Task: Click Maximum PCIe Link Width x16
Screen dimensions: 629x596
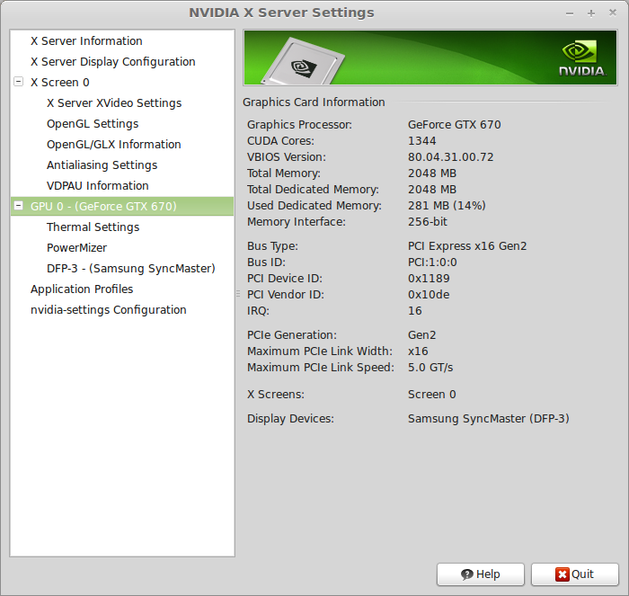Action: point(418,351)
